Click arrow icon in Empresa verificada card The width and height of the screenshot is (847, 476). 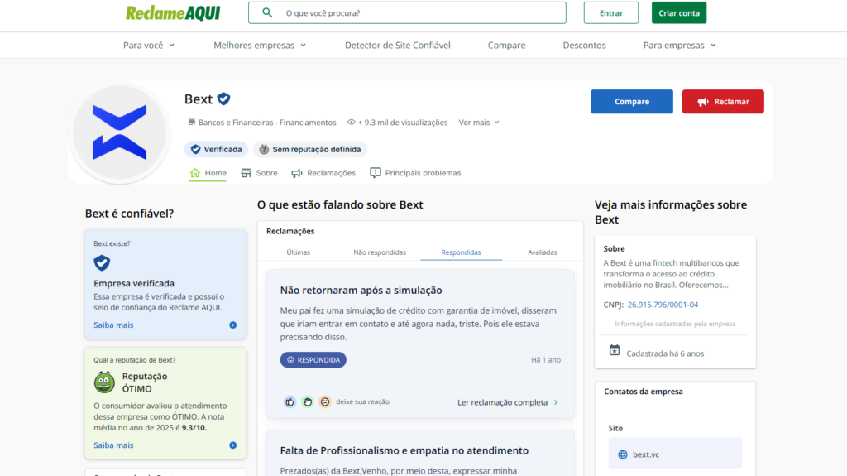pos(232,325)
